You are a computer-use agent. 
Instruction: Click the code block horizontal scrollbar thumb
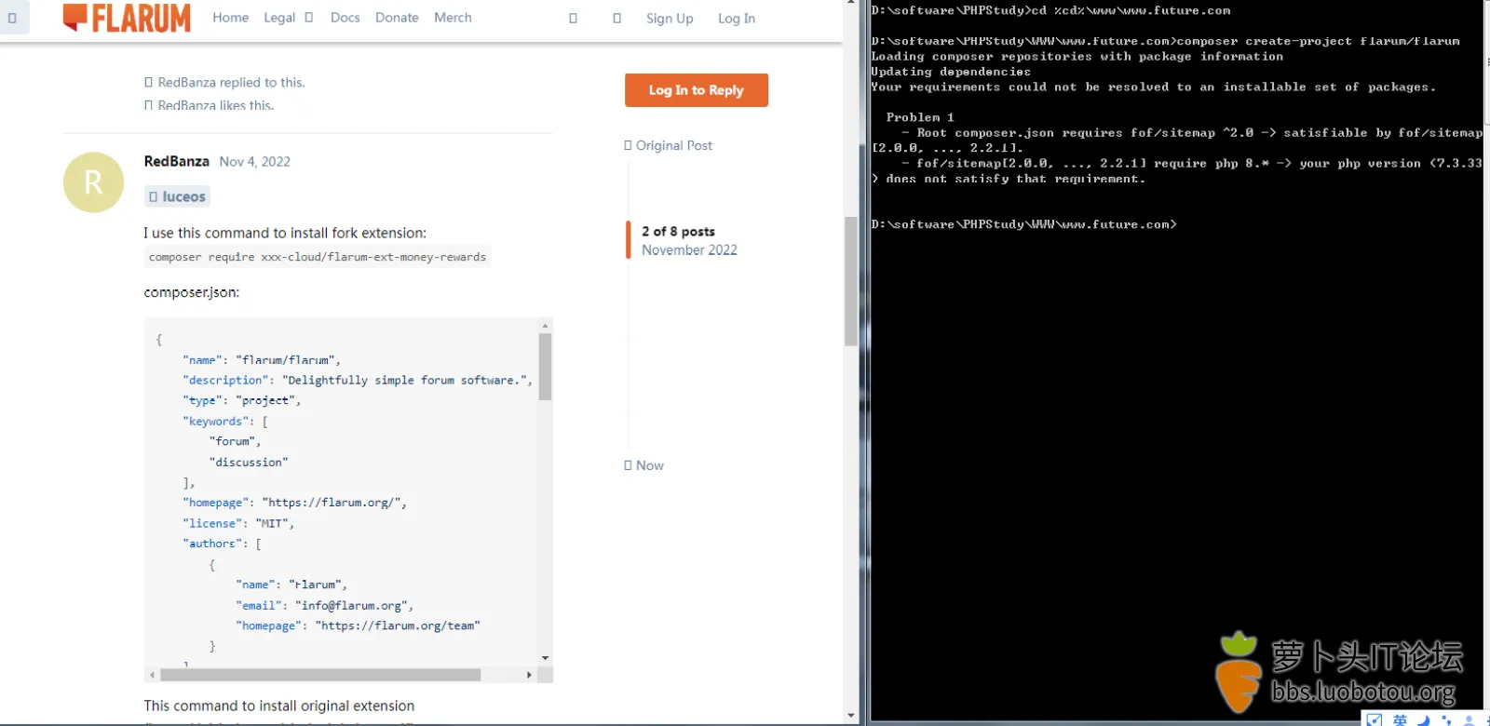tap(320, 675)
